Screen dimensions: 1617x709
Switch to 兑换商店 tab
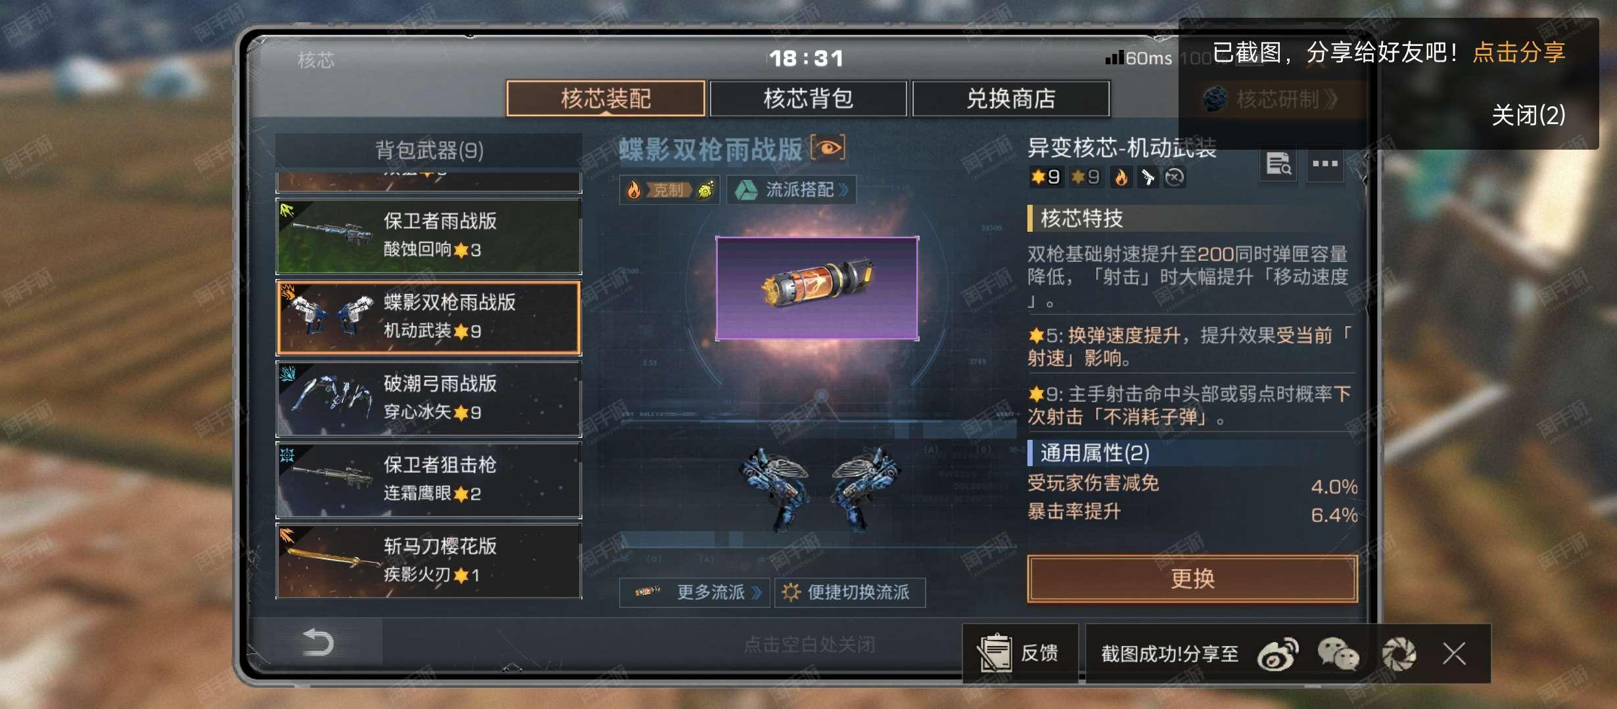click(x=1011, y=98)
